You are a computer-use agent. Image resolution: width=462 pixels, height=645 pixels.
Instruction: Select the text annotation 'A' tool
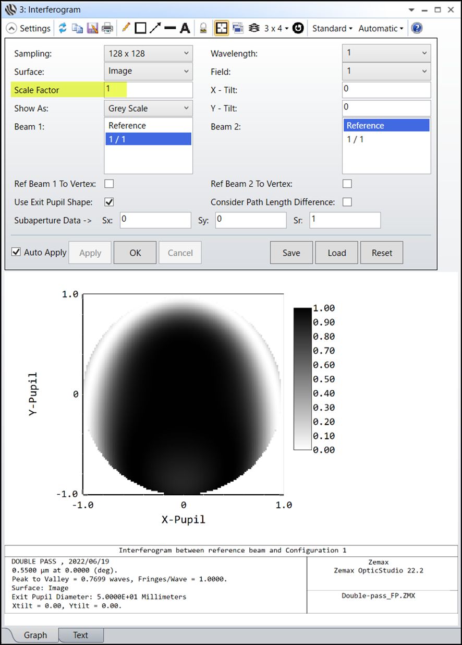click(x=185, y=28)
